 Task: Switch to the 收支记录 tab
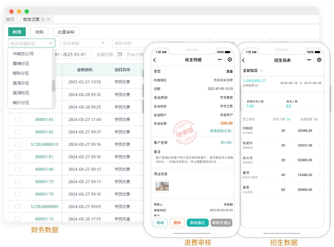coord(31,20)
